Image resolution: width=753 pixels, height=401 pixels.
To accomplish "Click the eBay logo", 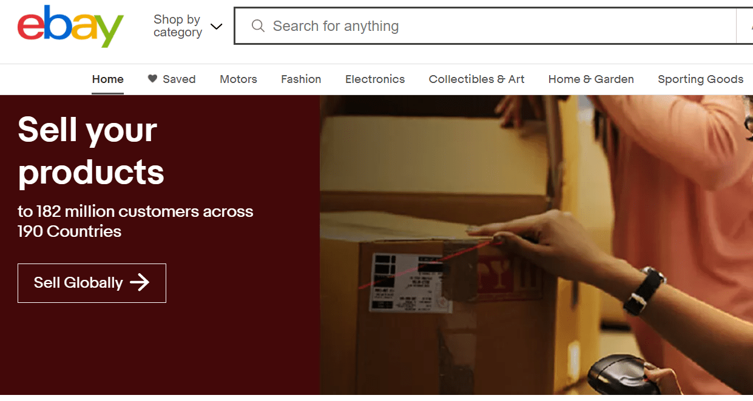I will tap(70, 26).
